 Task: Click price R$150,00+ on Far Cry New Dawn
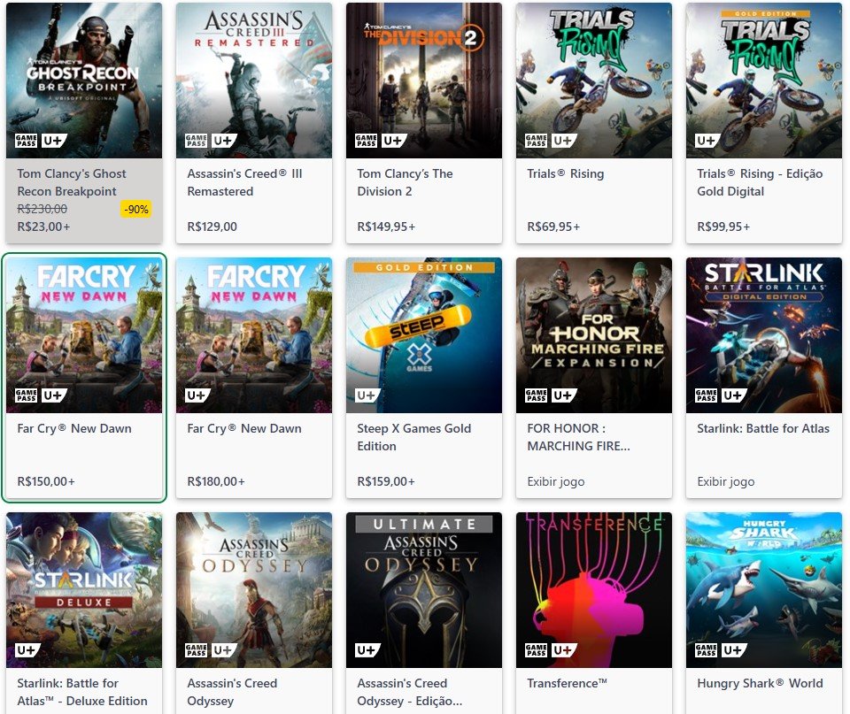point(46,481)
